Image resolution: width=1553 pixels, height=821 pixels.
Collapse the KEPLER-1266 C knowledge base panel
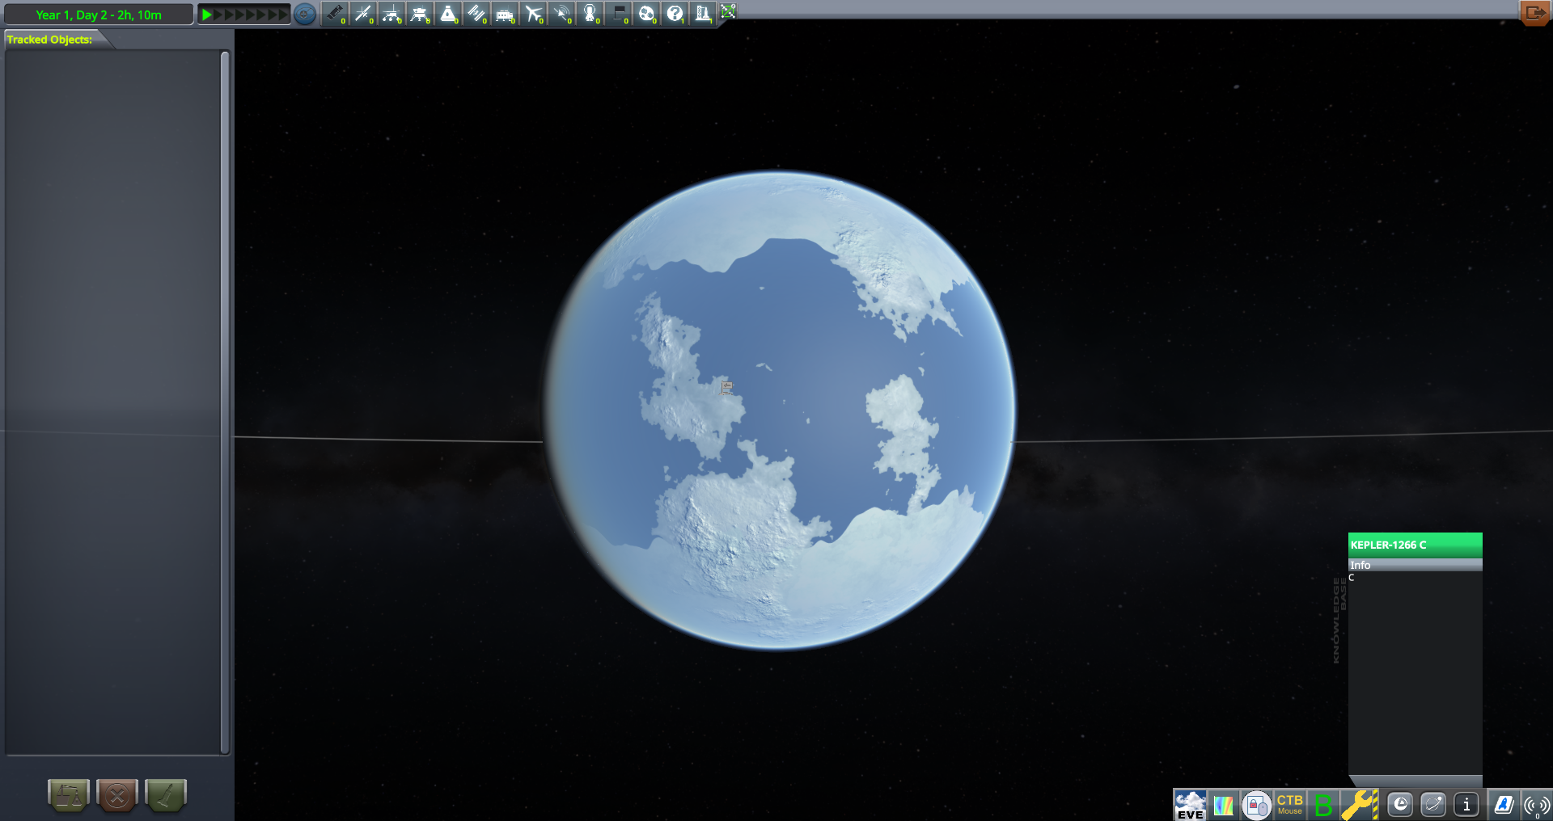click(x=1339, y=620)
